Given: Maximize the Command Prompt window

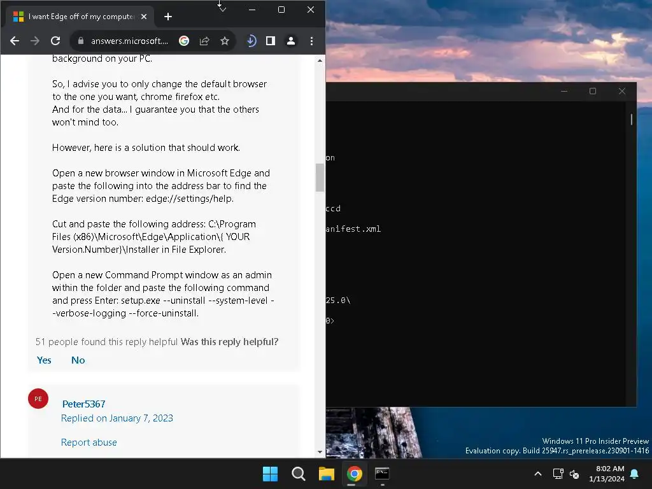Looking at the screenshot, I should (x=593, y=91).
